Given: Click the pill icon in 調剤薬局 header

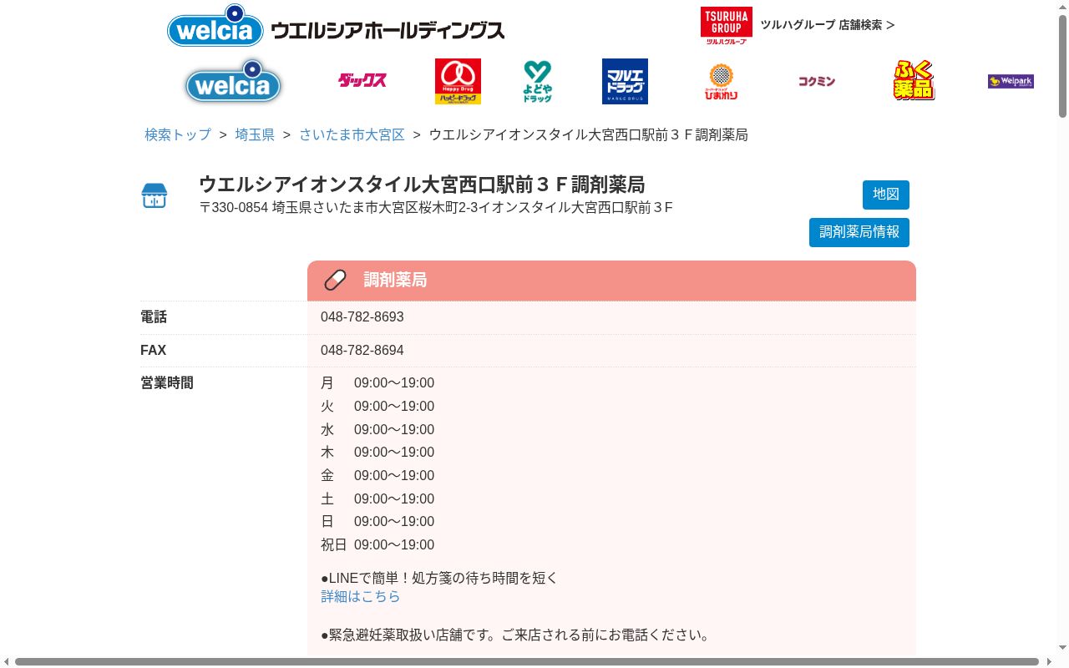Looking at the screenshot, I should tap(335, 280).
